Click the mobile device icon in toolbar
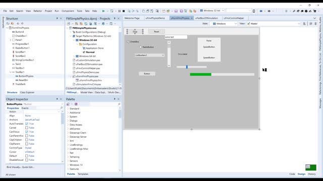Screen dimensions: 323x181 click(254, 11)
